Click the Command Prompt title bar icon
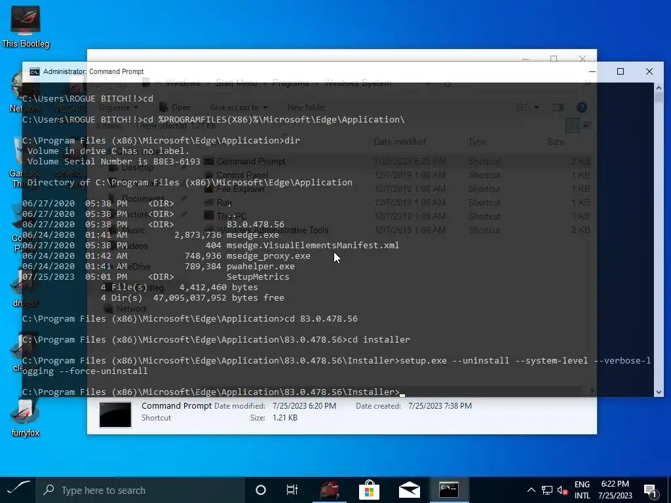The height and width of the screenshot is (503, 671). 35,71
